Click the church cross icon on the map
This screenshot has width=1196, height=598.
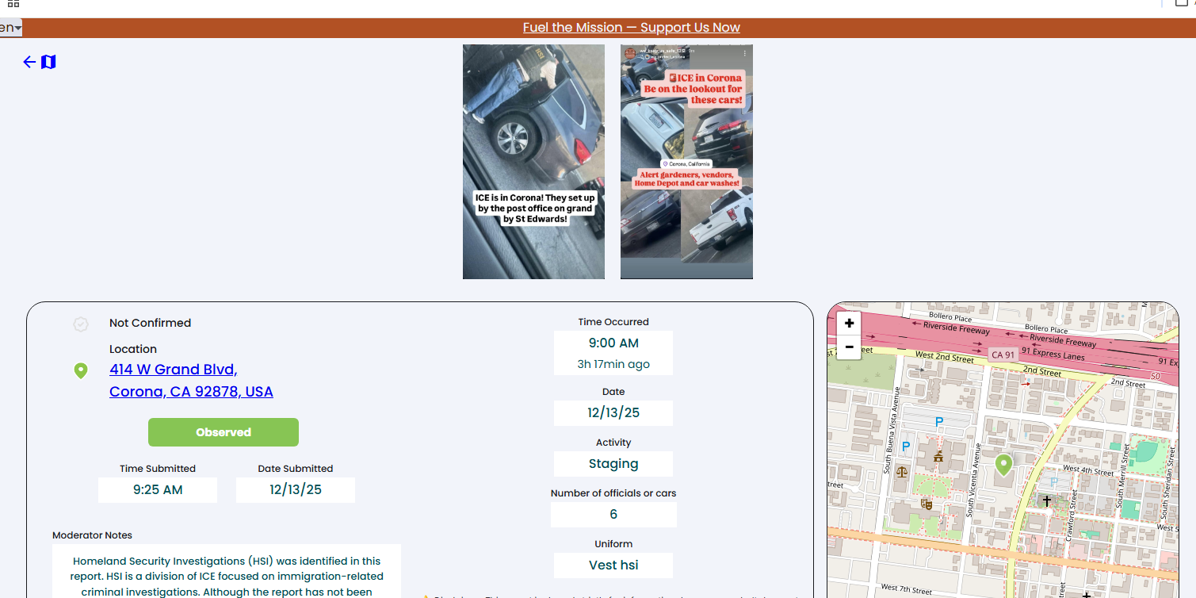coord(1046,501)
